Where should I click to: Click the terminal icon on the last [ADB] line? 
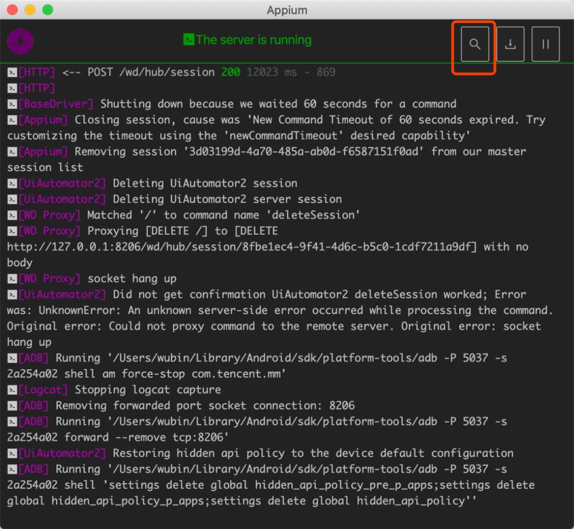[12, 469]
